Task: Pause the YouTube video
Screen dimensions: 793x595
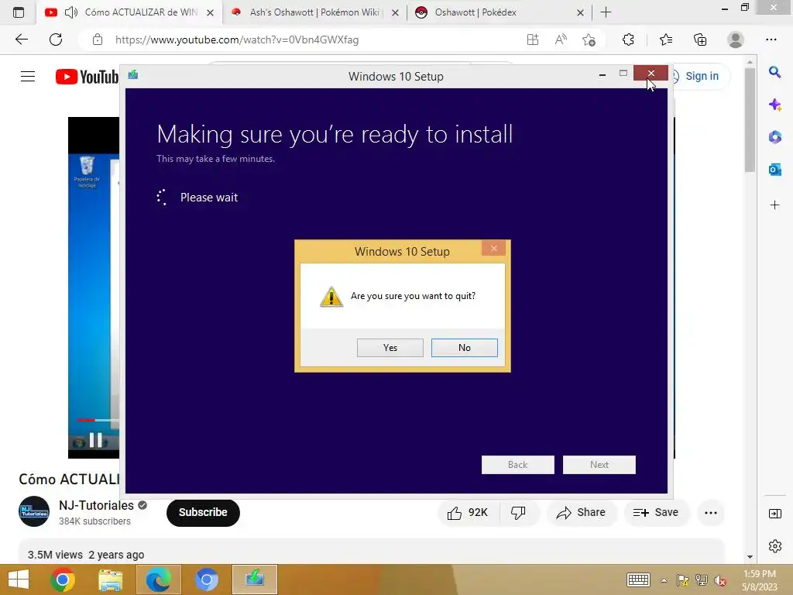Action: (95, 440)
